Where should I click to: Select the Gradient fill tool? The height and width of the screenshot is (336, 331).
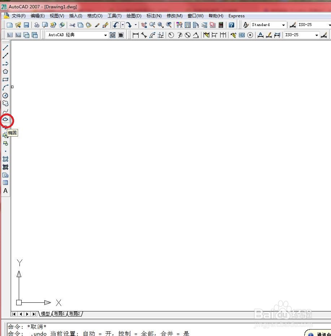[5, 167]
